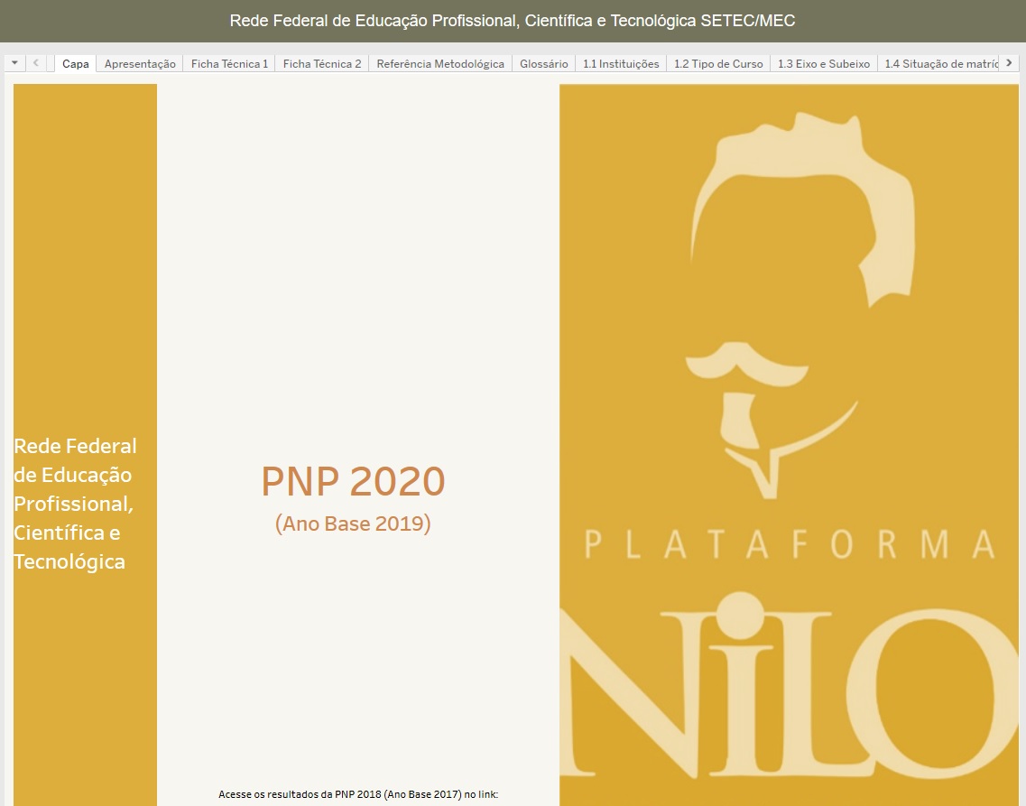Open the Ficha Técnica 2 tab
Viewport: 1026px width, 806px height.
(x=322, y=63)
